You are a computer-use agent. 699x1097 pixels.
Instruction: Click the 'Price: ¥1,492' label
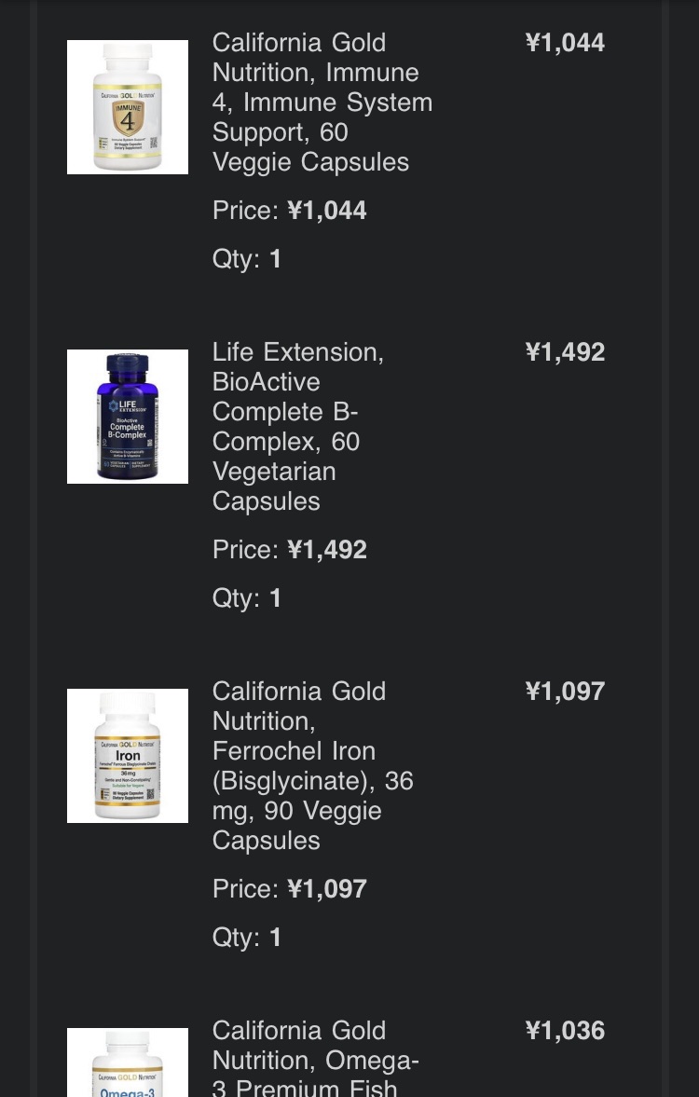[x=290, y=550]
